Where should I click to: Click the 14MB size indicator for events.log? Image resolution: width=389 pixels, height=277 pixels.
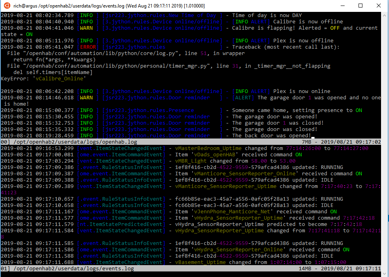pos(305,269)
